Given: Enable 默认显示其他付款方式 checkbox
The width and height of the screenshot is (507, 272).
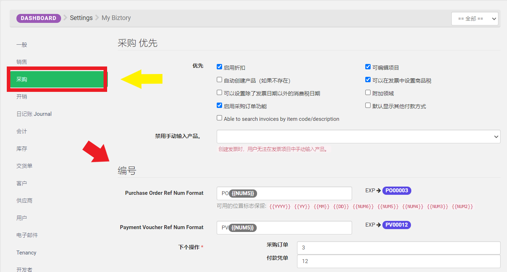Looking at the screenshot, I should (x=368, y=105).
